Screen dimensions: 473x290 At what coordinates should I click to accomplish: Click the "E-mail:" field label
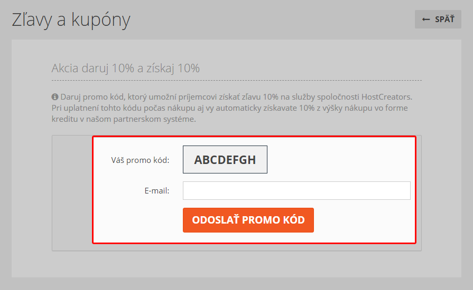pyautogui.click(x=157, y=191)
